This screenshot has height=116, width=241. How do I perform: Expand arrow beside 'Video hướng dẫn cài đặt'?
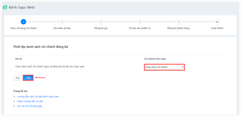14,101
